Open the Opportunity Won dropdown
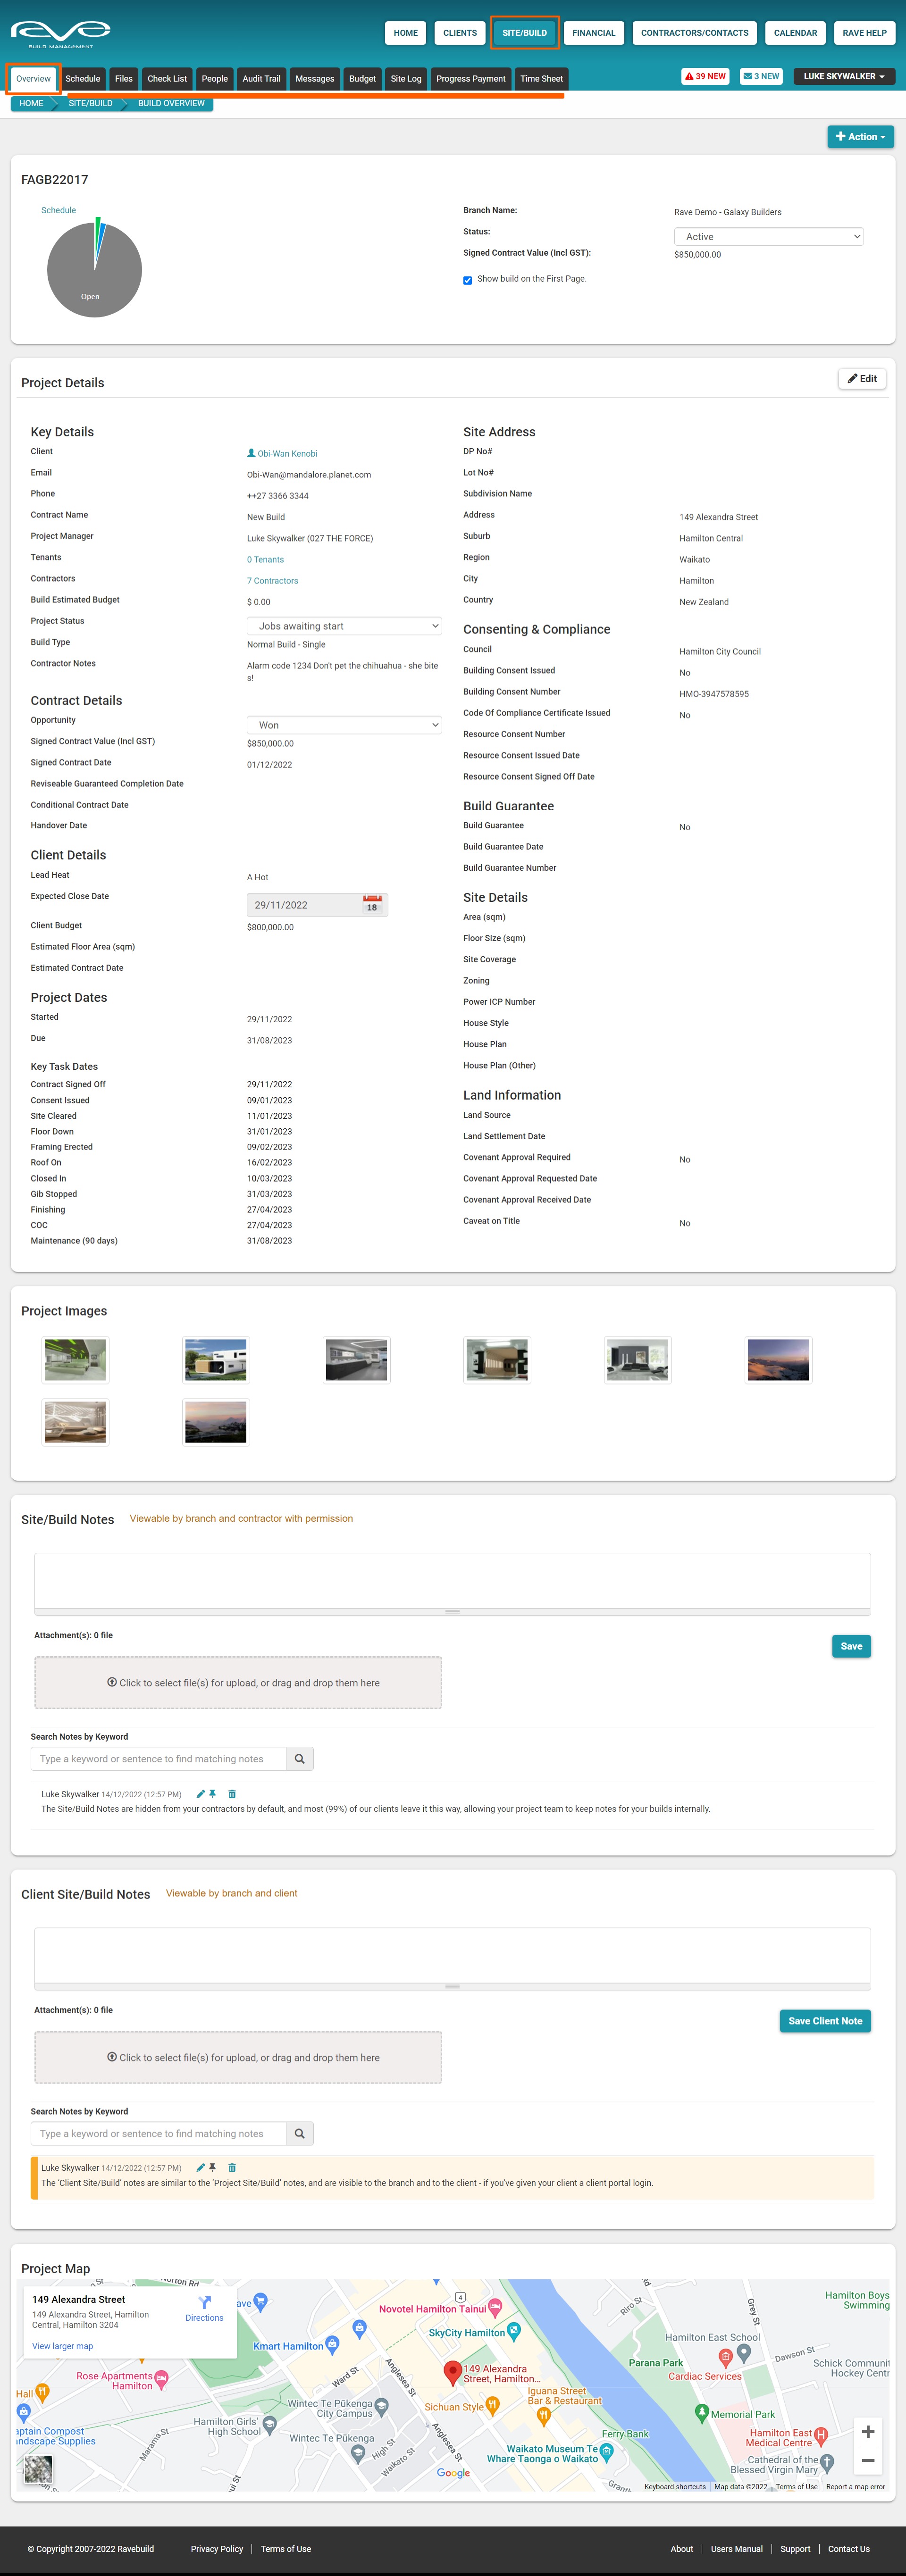Image resolution: width=906 pixels, height=2576 pixels. pyautogui.click(x=344, y=725)
